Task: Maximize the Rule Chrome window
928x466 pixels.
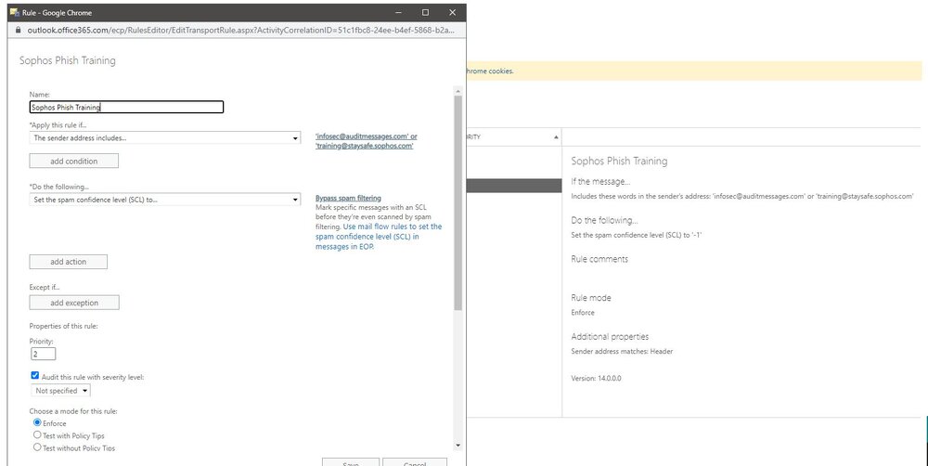Action: pos(425,12)
